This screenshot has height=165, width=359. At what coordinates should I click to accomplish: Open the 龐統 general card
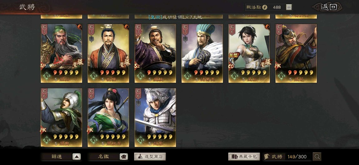pos(155,53)
